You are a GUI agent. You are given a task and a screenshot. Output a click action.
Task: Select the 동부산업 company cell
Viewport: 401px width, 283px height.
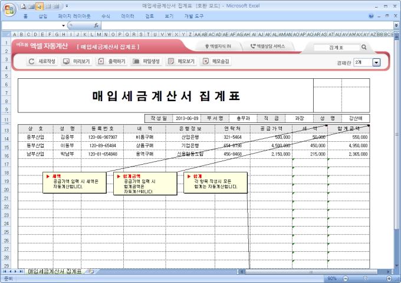coord(35,145)
